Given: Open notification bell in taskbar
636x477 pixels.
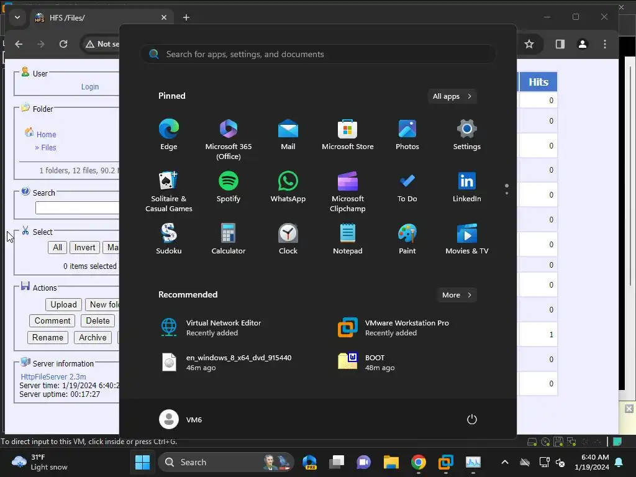Looking at the screenshot, I should [x=619, y=462].
